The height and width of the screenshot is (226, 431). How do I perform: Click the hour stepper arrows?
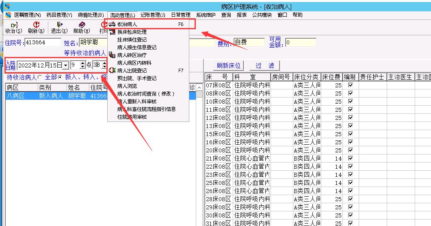82,65
